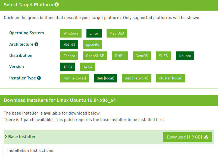Click the Operating System label
This screenshot has height=157, width=218.
point(27,33)
